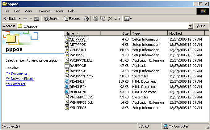Open the File menu
Image resolution: width=210 pixels, height=130 pixels.
point(7,11)
